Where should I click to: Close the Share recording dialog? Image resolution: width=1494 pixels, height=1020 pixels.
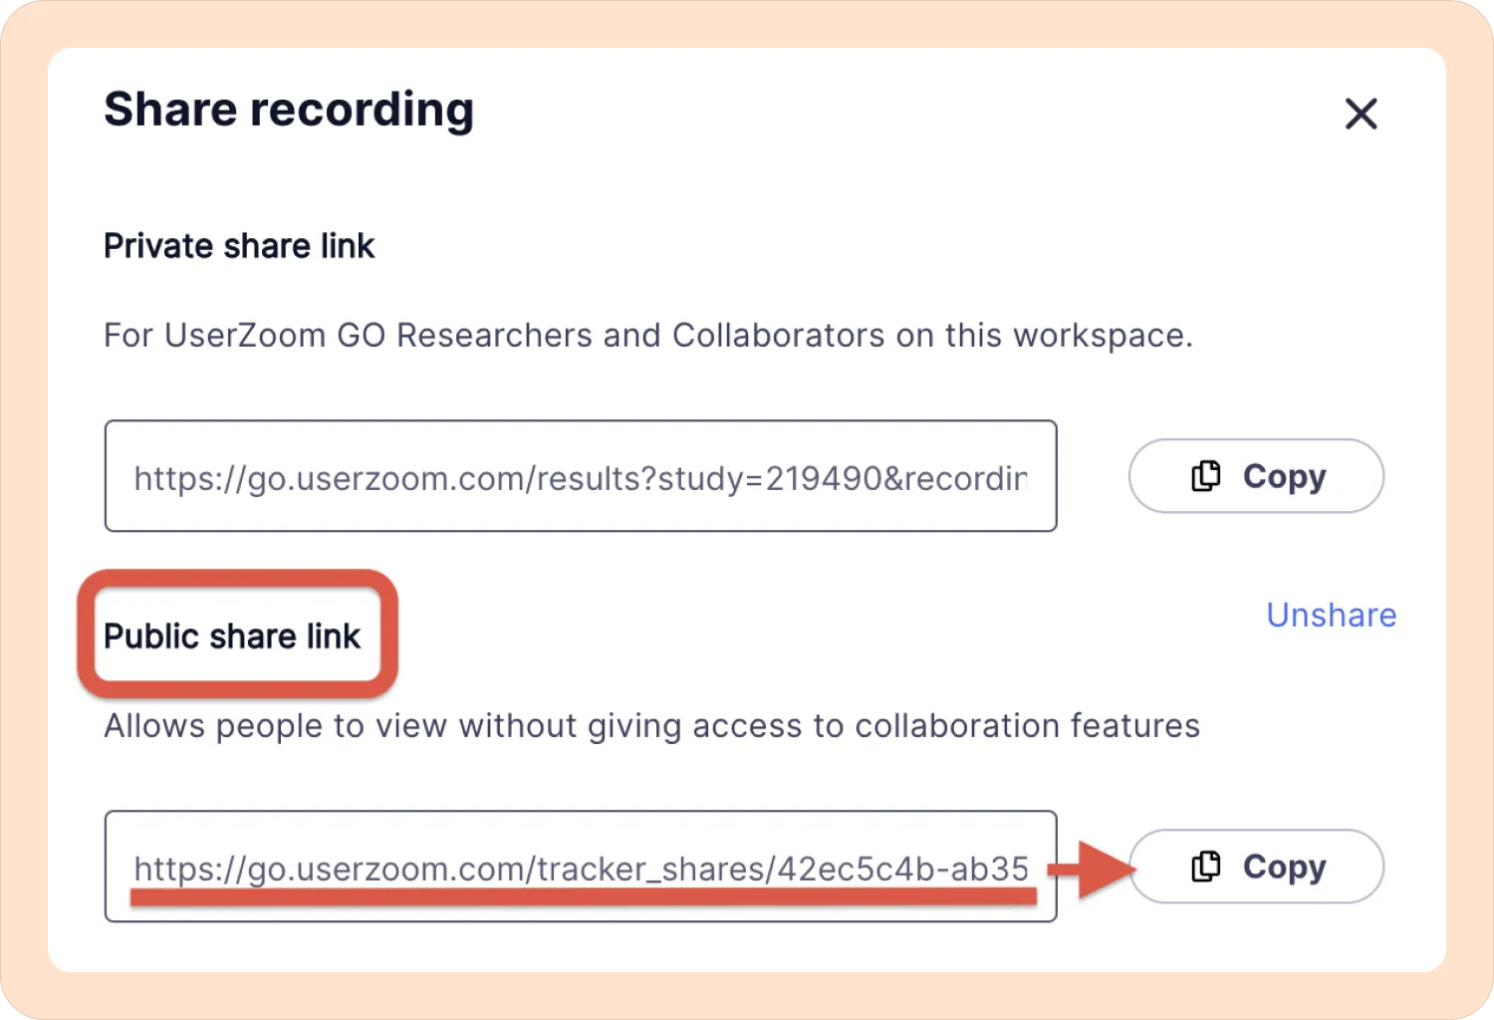click(x=1361, y=114)
